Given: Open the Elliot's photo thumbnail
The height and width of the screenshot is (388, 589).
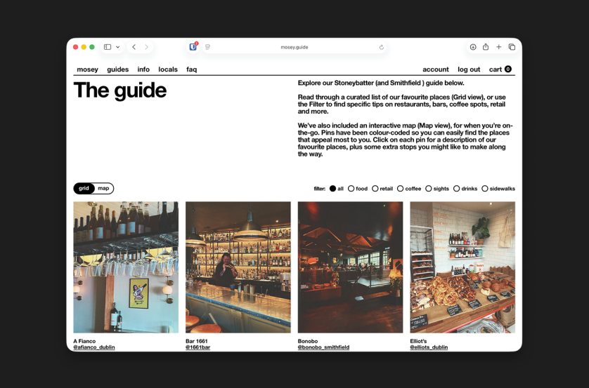Looking at the screenshot, I should 462,267.
